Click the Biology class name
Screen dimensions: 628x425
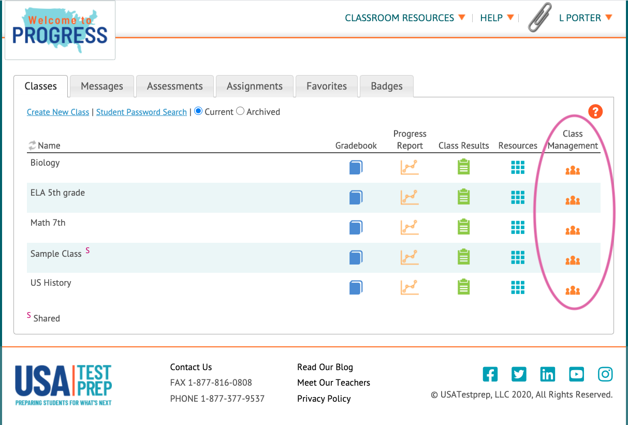click(x=45, y=163)
